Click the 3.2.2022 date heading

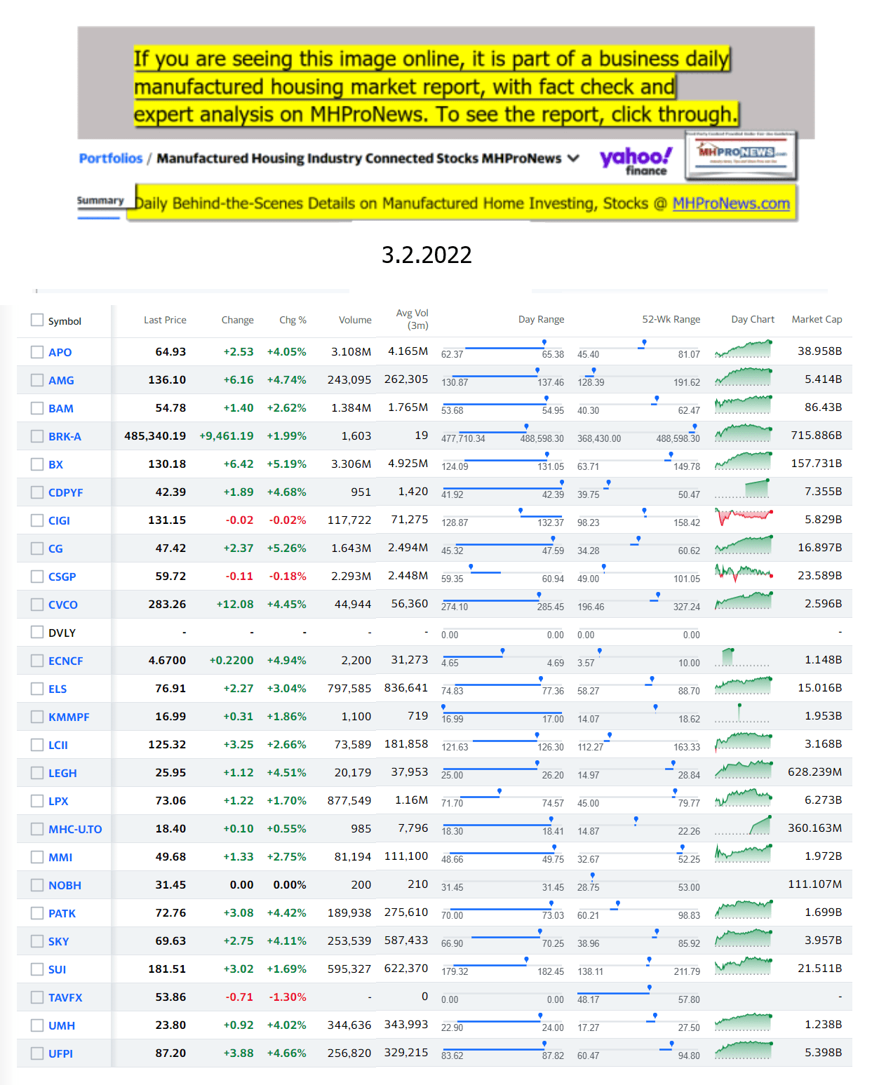(427, 255)
